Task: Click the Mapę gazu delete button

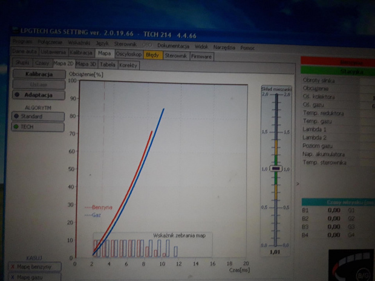Action: point(34,277)
